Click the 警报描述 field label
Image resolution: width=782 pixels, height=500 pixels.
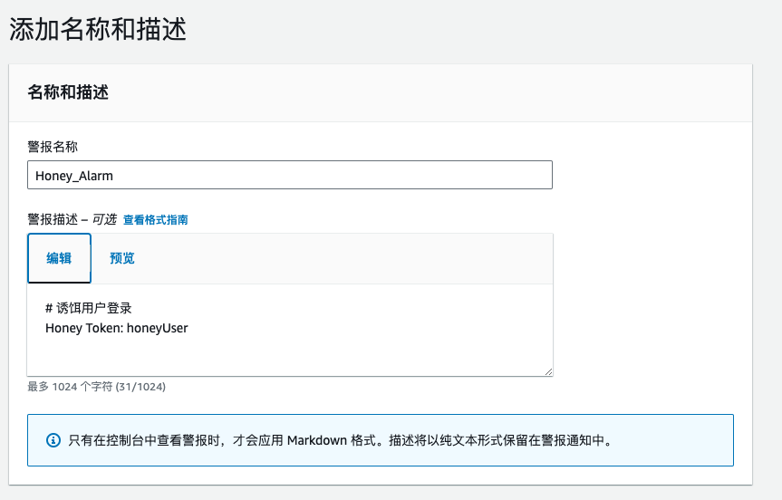pos(53,220)
